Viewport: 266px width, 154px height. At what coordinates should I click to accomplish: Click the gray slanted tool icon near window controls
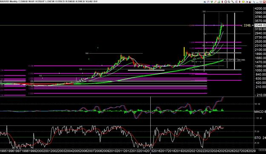[254, 2]
